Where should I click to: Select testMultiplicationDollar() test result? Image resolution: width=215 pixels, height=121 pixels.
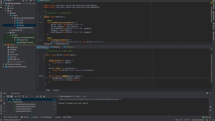[x=26, y=104]
